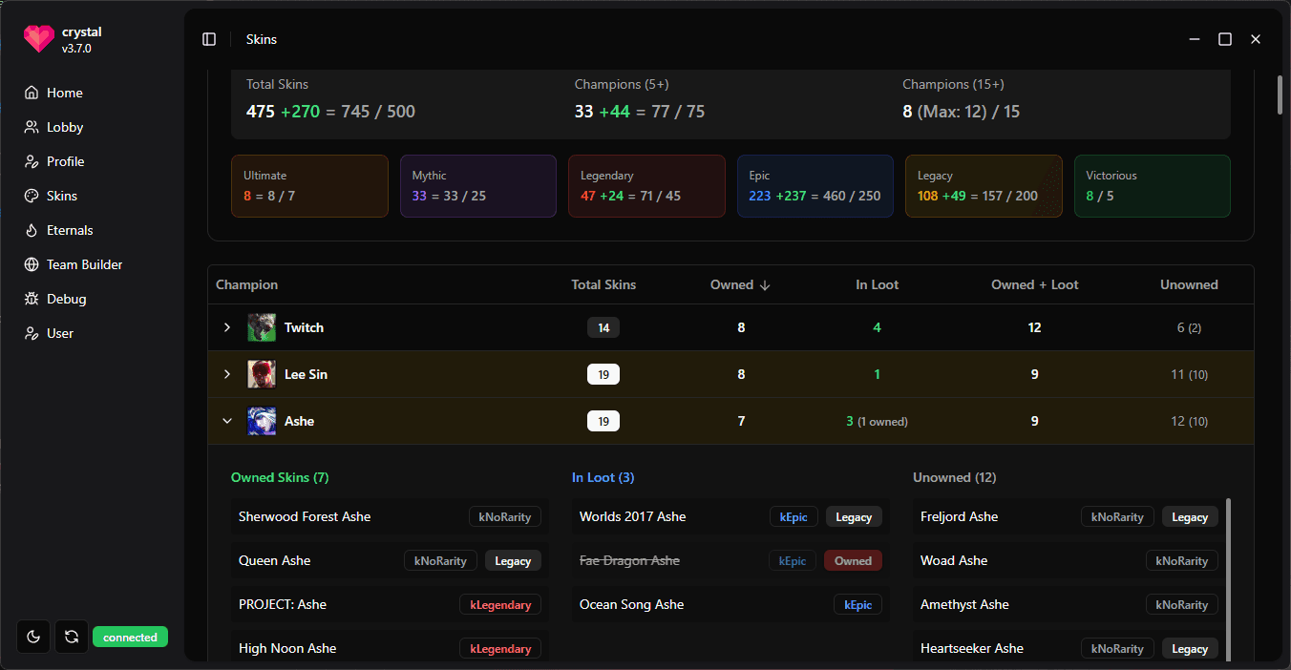Select User from the sidebar menu
1291x670 pixels.
point(60,332)
